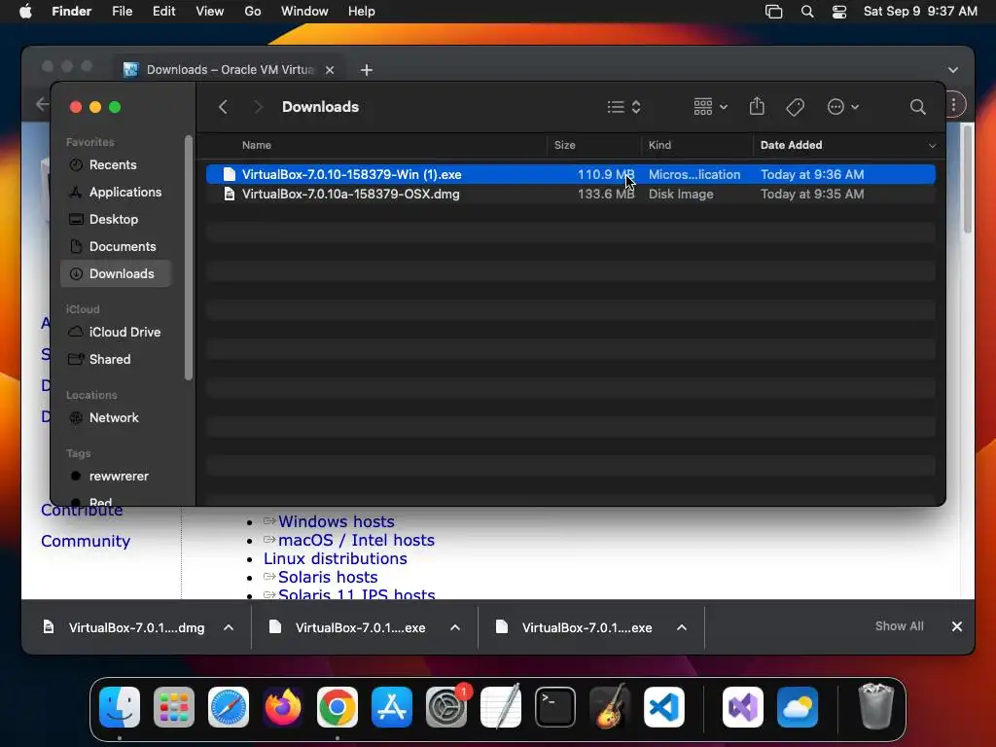Open Chrome three-dot menu
Image resolution: width=996 pixels, height=747 pixels.
click(x=954, y=105)
